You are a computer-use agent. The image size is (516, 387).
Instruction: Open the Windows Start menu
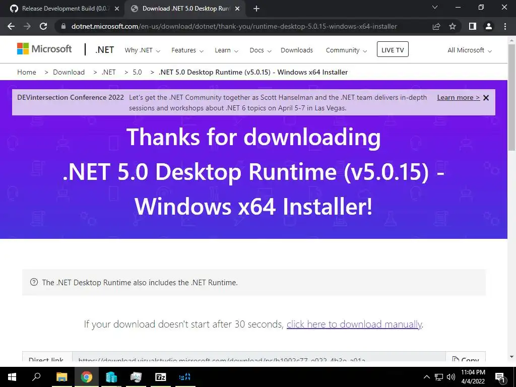pyautogui.click(x=12, y=377)
